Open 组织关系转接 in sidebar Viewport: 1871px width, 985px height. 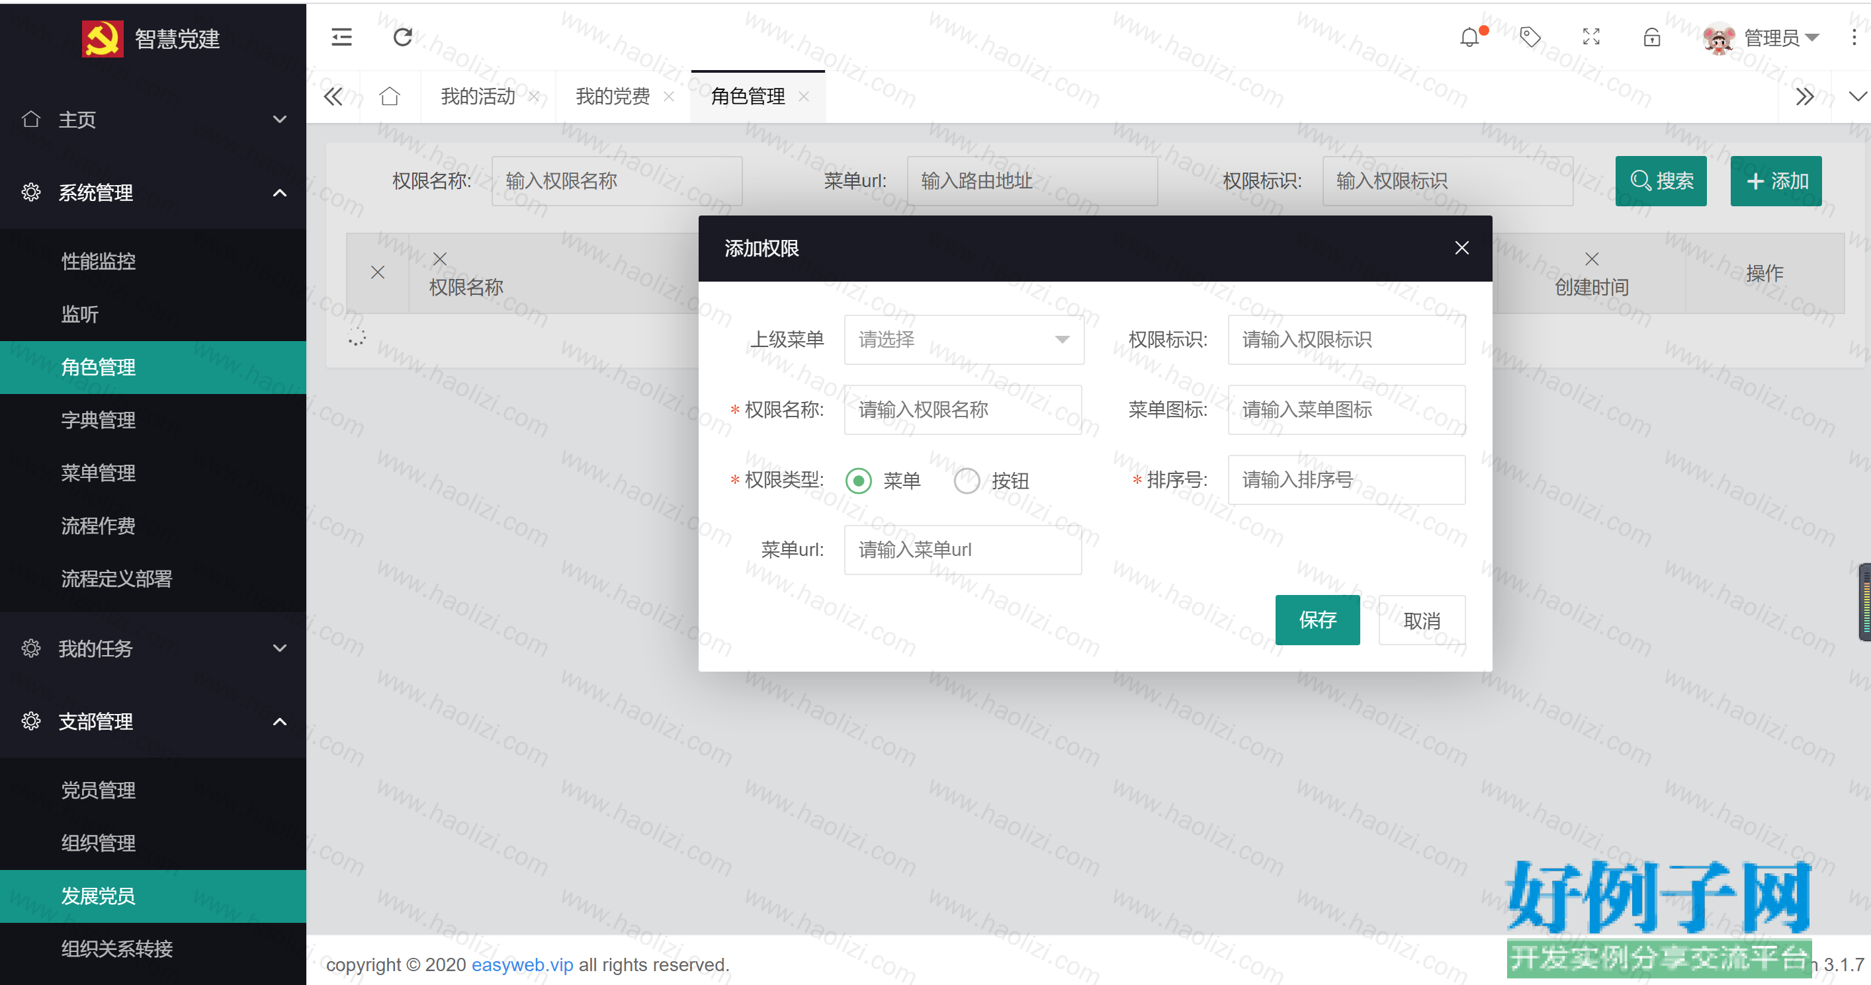click(153, 949)
